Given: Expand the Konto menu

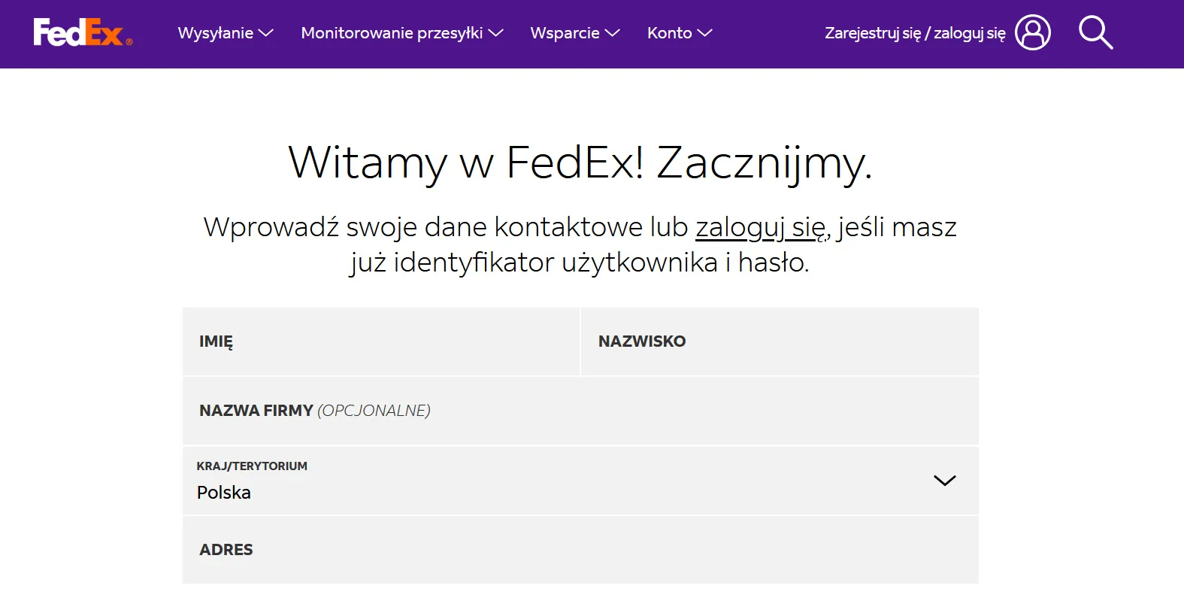Looking at the screenshot, I should (x=669, y=33).
